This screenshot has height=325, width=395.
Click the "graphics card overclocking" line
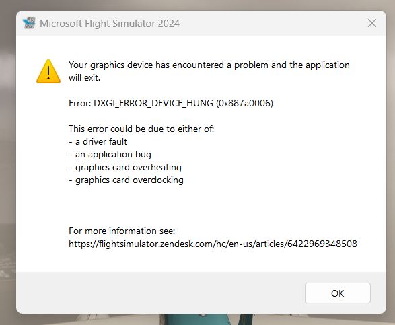coord(126,180)
